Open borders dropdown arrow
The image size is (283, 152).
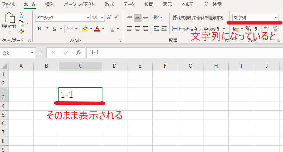(x=76, y=29)
